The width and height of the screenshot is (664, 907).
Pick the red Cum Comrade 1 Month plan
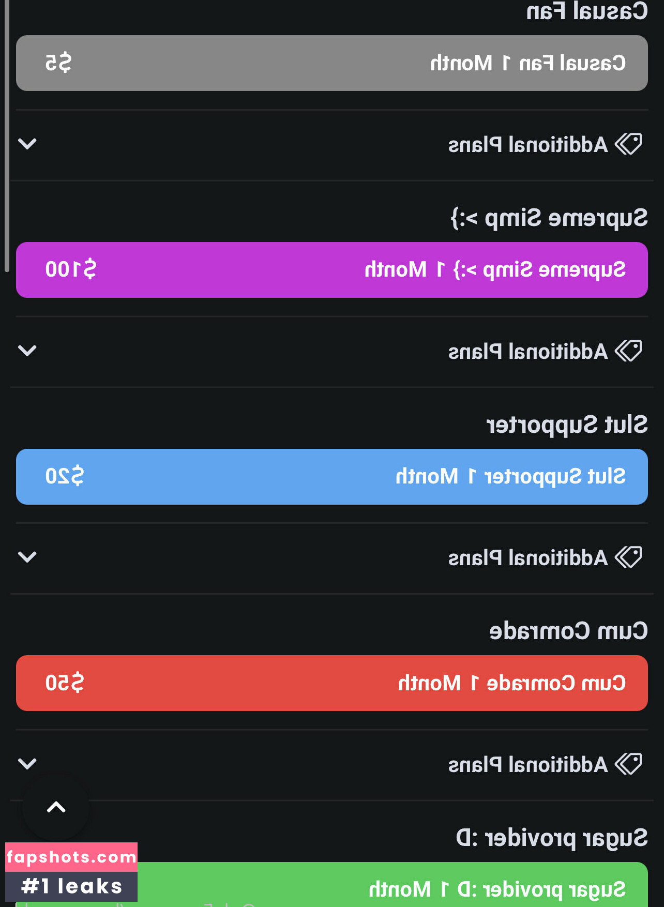tap(332, 683)
